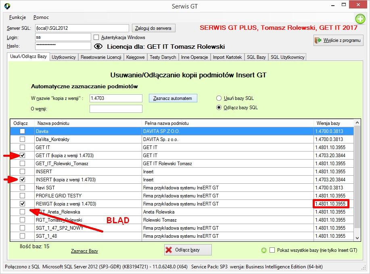Click Zaloguj do serwera button
The height and width of the screenshot is (274, 370).
tap(153, 28)
